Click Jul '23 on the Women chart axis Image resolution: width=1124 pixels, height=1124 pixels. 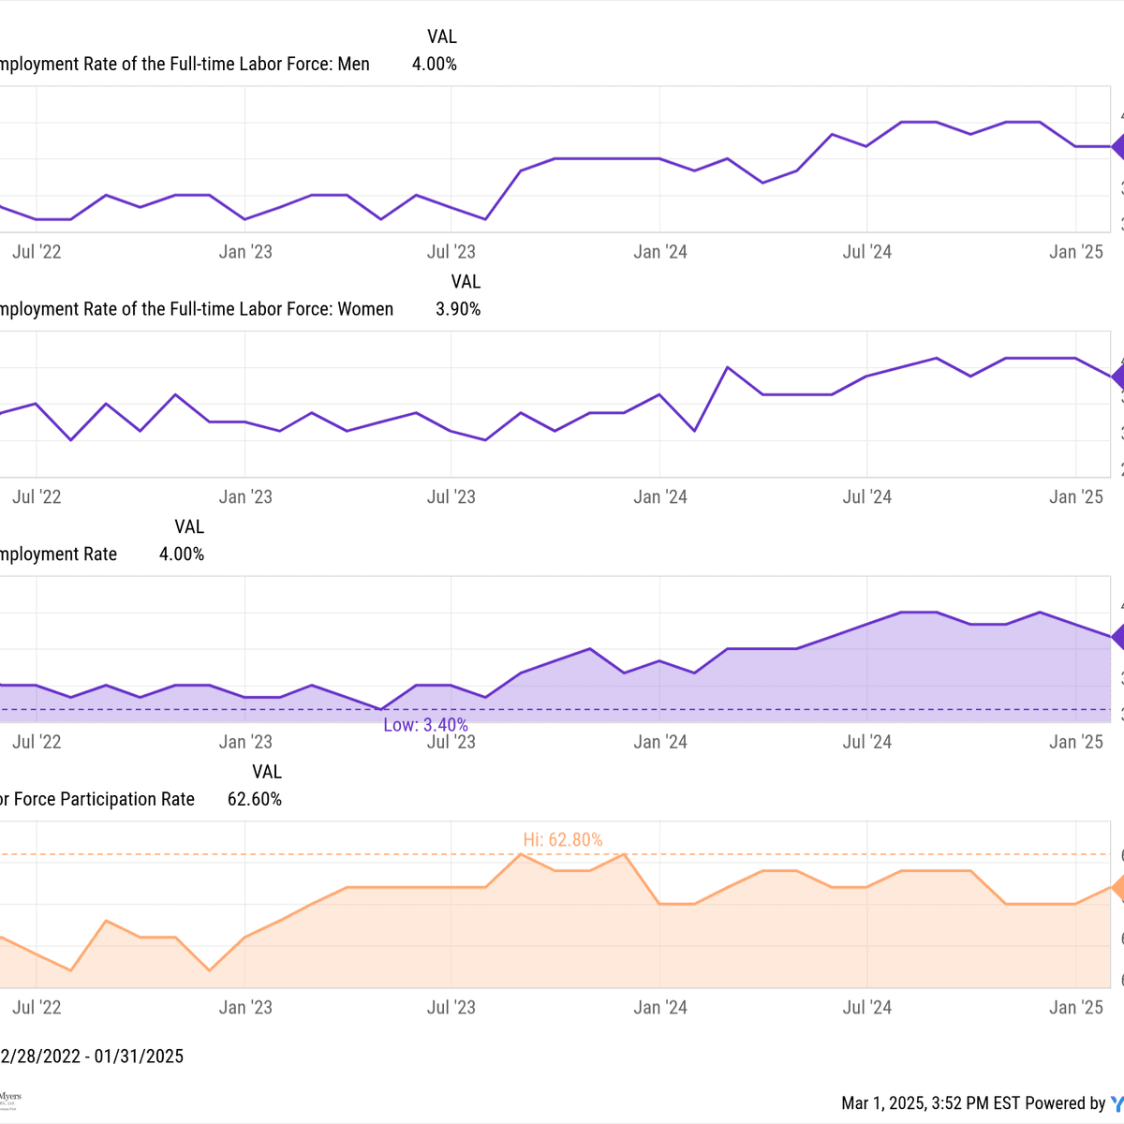click(x=451, y=497)
